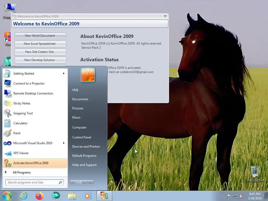Open Help and Support
The image size is (268, 201).
pos(84,165)
